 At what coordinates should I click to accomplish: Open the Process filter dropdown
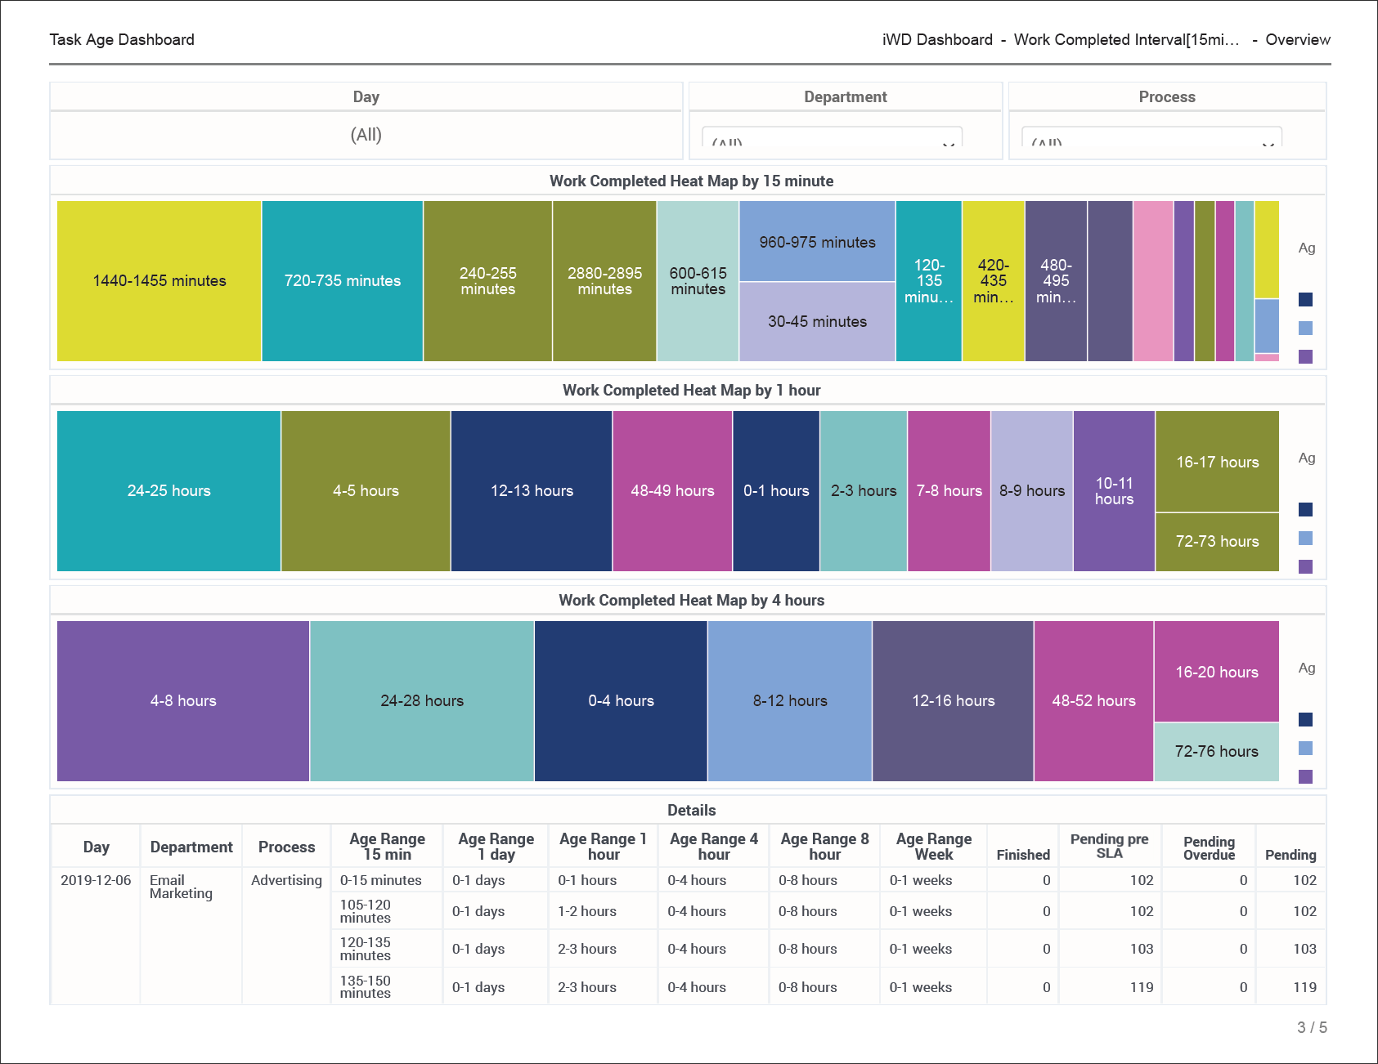click(1151, 139)
